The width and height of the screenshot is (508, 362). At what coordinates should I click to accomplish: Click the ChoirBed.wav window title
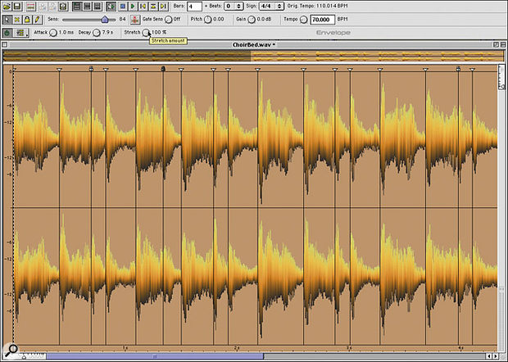(x=252, y=45)
